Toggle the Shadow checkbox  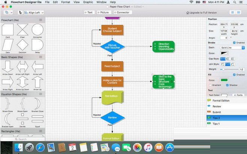(x=227, y=85)
